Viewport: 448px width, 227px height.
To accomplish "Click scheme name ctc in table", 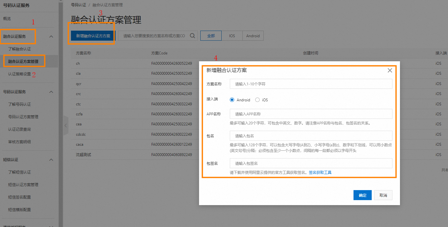I will (78, 104).
